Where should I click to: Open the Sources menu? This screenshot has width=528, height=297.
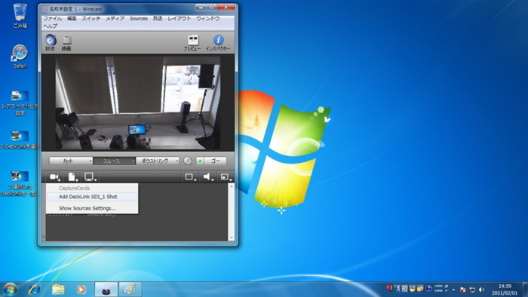(139, 19)
